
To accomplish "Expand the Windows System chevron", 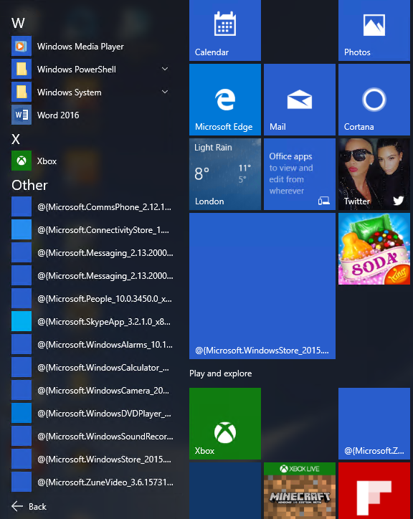I will pyautogui.click(x=165, y=92).
